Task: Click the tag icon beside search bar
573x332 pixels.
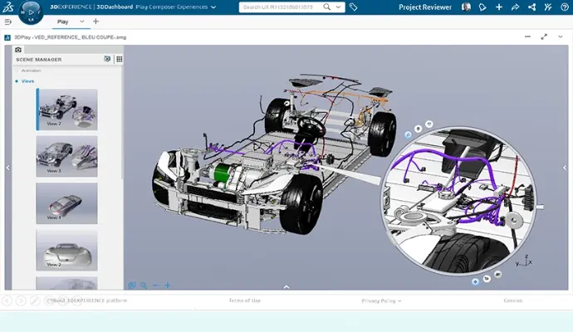Action: [354, 7]
